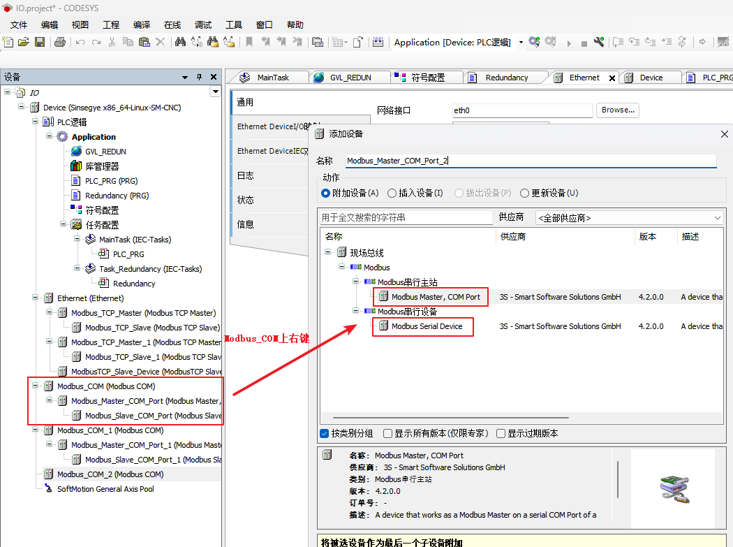Click the Paste clipboard toolbar icon
Image resolution: width=733 pixels, height=547 pixels.
tap(145, 42)
